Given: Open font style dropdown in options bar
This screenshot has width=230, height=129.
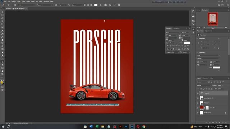Looking at the screenshot, I should coord(45,5).
